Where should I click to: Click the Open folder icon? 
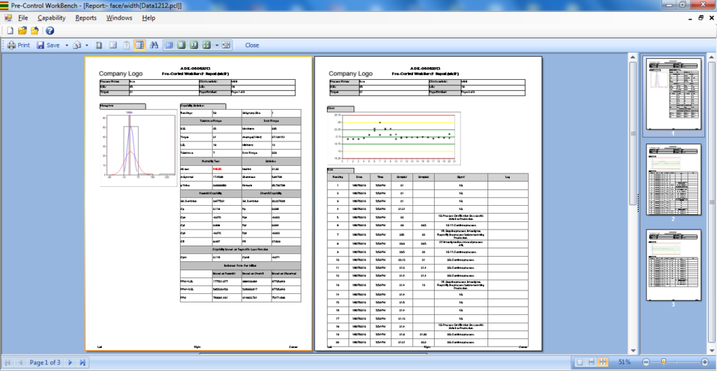(x=22, y=31)
